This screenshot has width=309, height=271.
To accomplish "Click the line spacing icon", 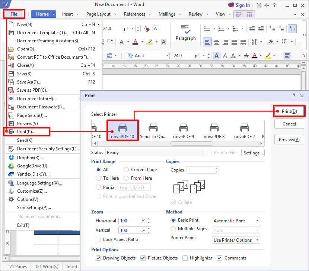I will pyautogui.click(x=254, y=42).
